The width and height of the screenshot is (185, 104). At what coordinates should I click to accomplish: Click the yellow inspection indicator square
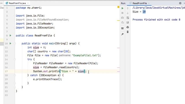pos(118,7)
